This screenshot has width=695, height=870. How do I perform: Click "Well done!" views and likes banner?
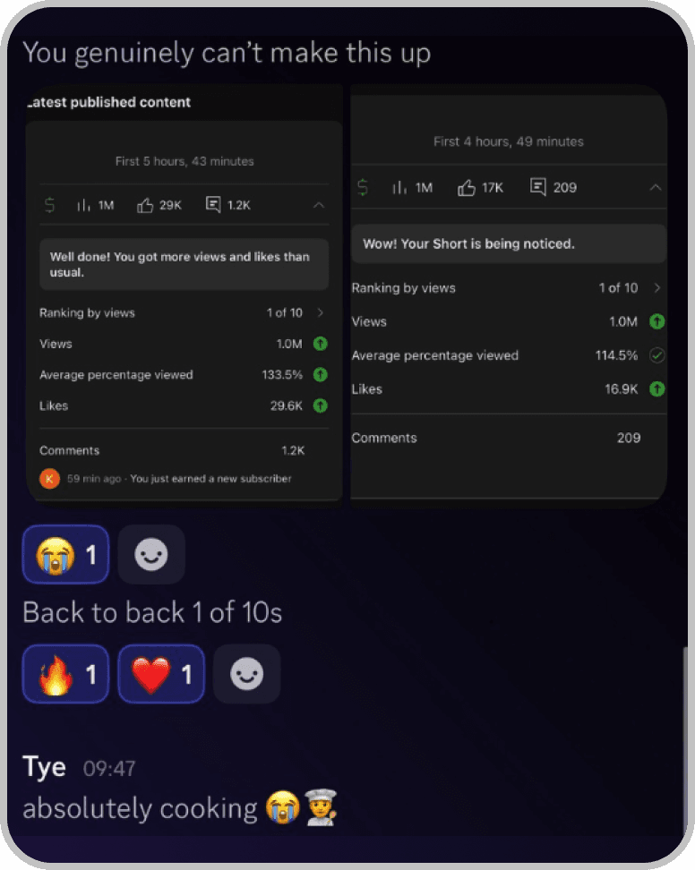point(184,264)
